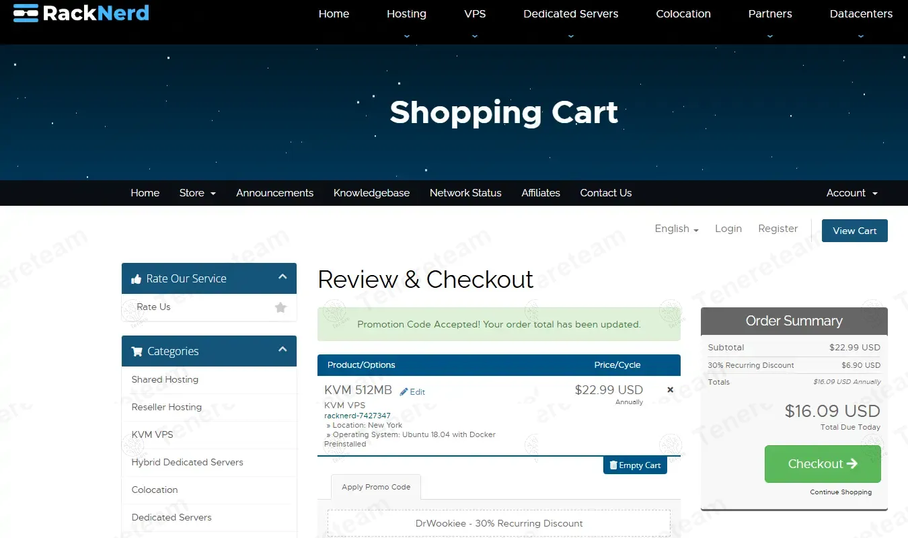908x538 pixels.
Task: Click the Login link
Action: [x=728, y=229]
